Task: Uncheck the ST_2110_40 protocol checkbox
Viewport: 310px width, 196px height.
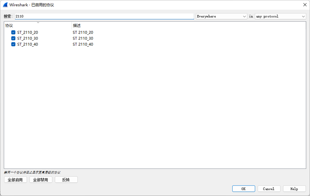Action: [x=13, y=44]
